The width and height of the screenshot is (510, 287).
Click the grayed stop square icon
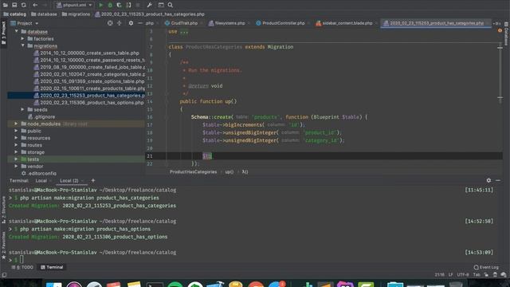point(138,5)
